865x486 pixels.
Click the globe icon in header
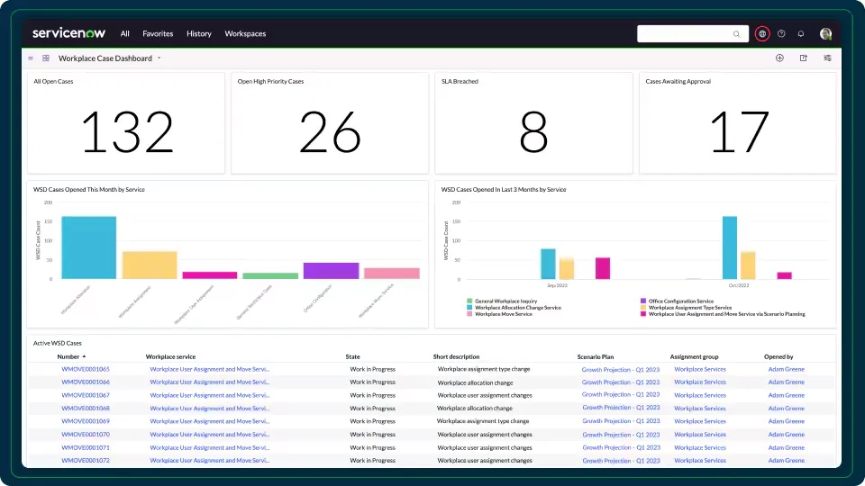[x=762, y=33]
